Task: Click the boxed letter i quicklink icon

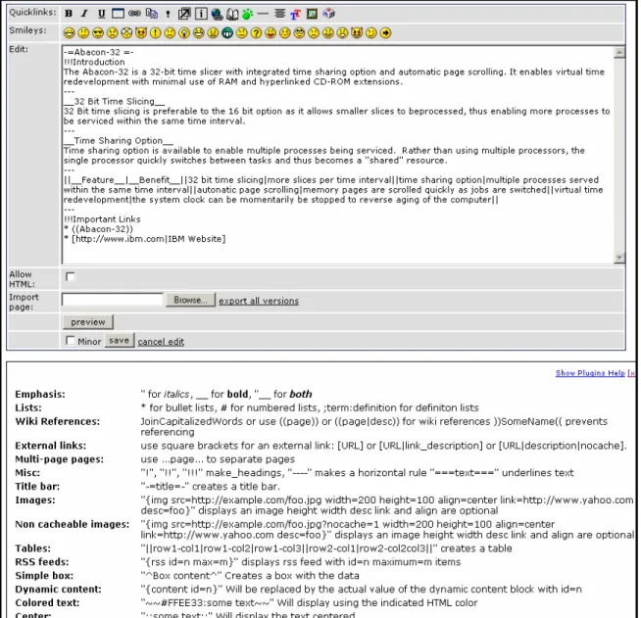Action: (x=201, y=14)
